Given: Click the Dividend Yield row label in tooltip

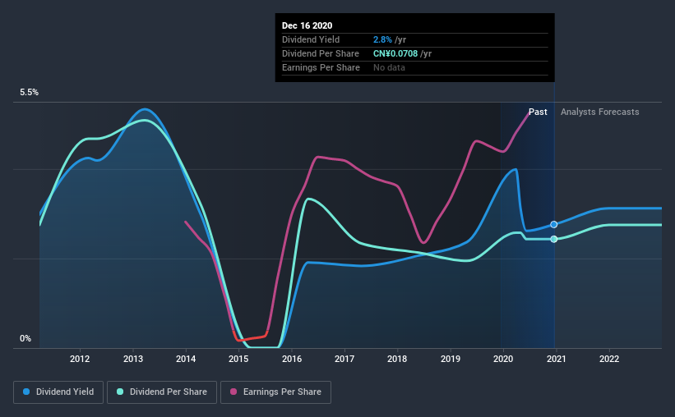Looking at the screenshot, I should tap(311, 39).
